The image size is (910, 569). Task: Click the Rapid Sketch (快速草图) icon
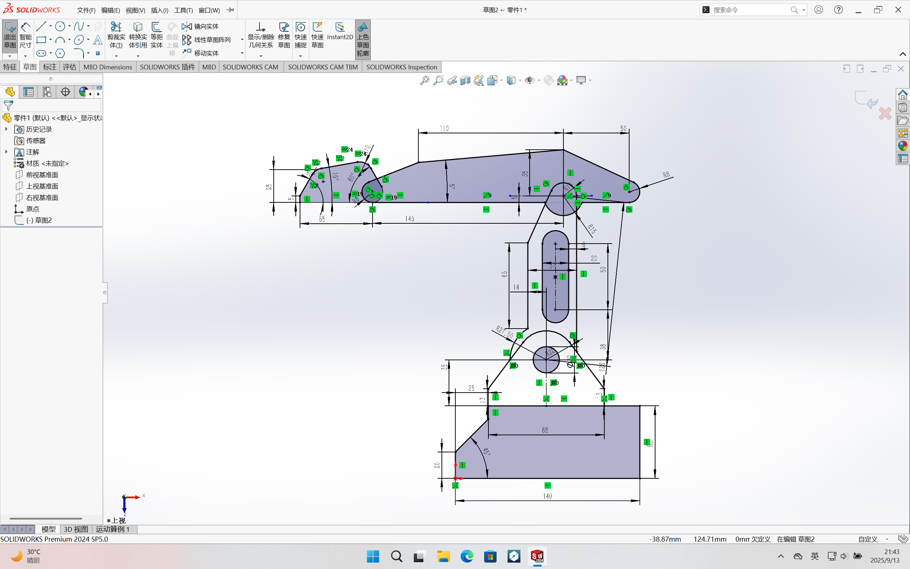pyautogui.click(x=317, y=35)
